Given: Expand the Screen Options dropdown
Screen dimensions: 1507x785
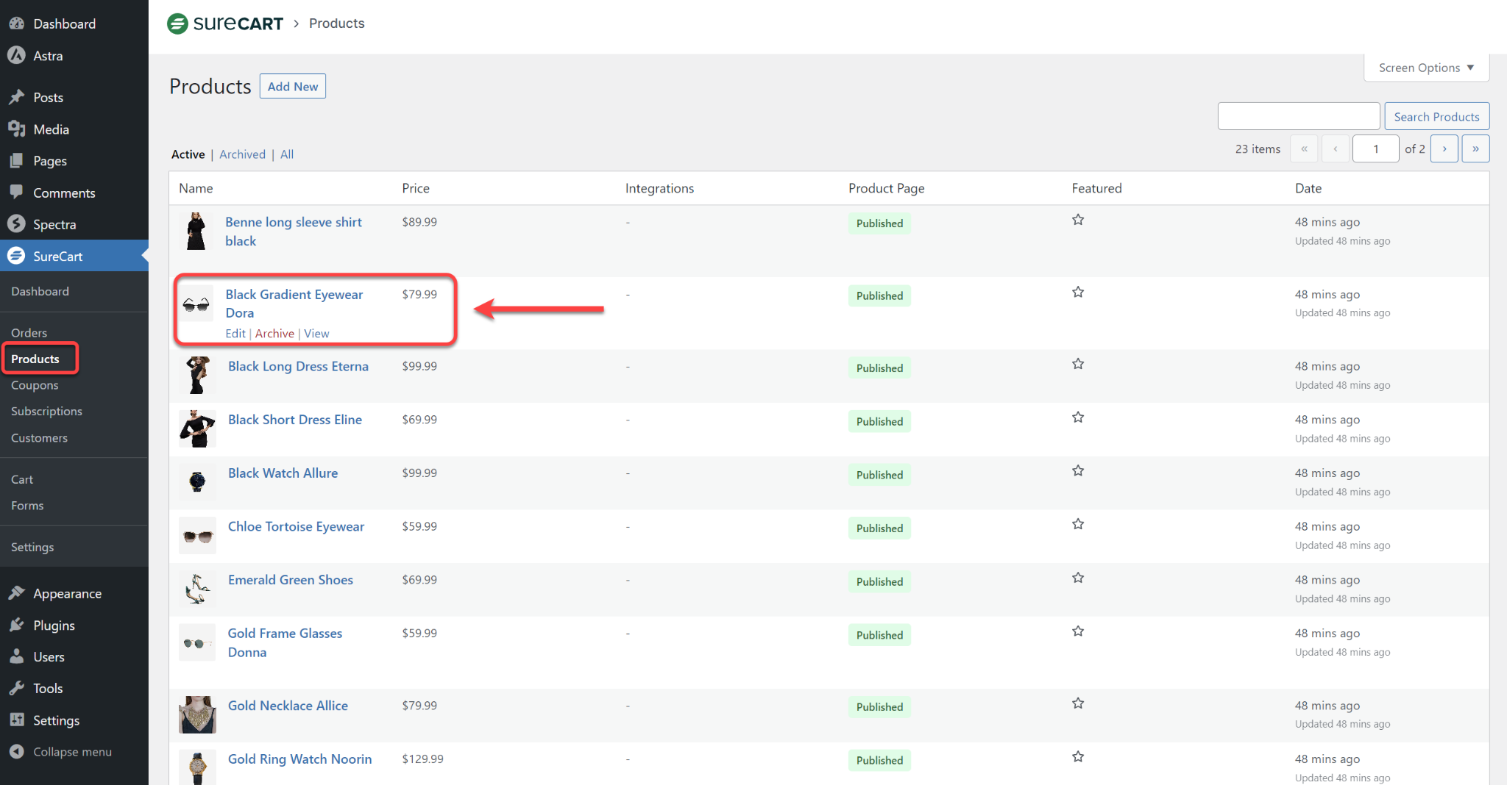Looking at the screenshot, I should coord(1425,68).
